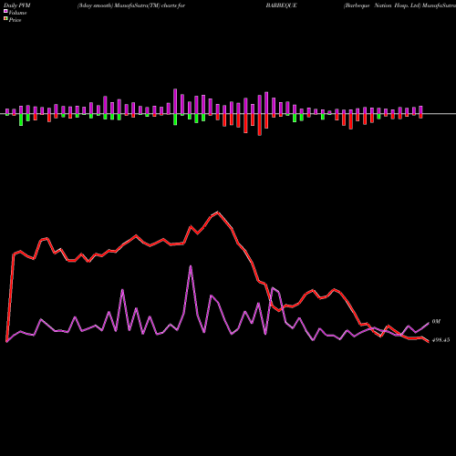This screenshot has height=456, width=456.
Task: Click the 'Price' legend label
Action: pos(15,20)
